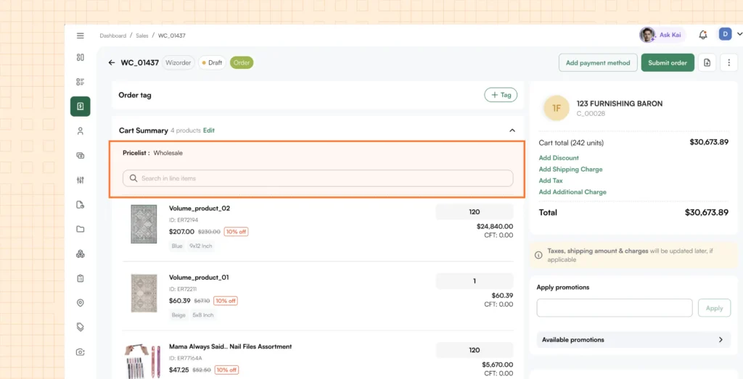Open the stacked cubes icon in sidebar

pyautogui.click(x=80, y=254)
